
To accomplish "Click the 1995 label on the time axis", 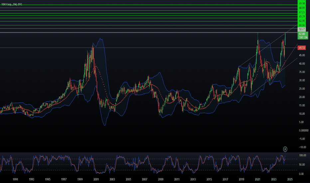I will (48, 179).
